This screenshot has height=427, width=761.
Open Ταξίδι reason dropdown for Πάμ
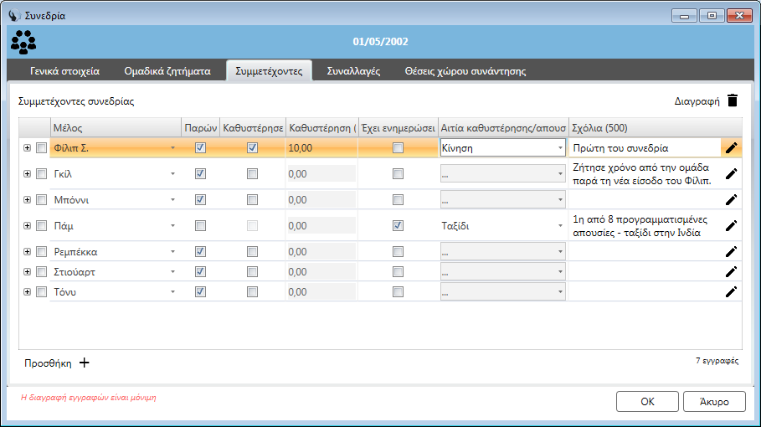click(x=560, y=225)
